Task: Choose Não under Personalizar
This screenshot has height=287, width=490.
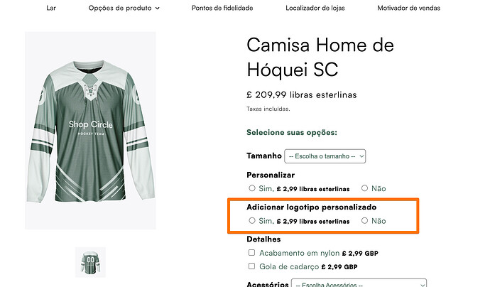Action: tap(364, 188)
